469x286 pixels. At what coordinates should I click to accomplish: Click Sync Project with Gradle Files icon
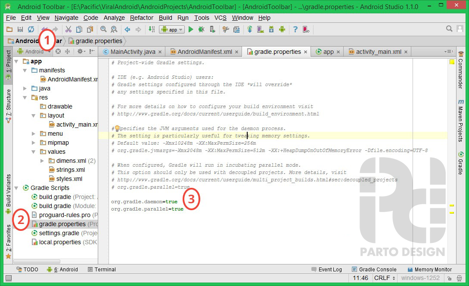click(x=250, y=29)
